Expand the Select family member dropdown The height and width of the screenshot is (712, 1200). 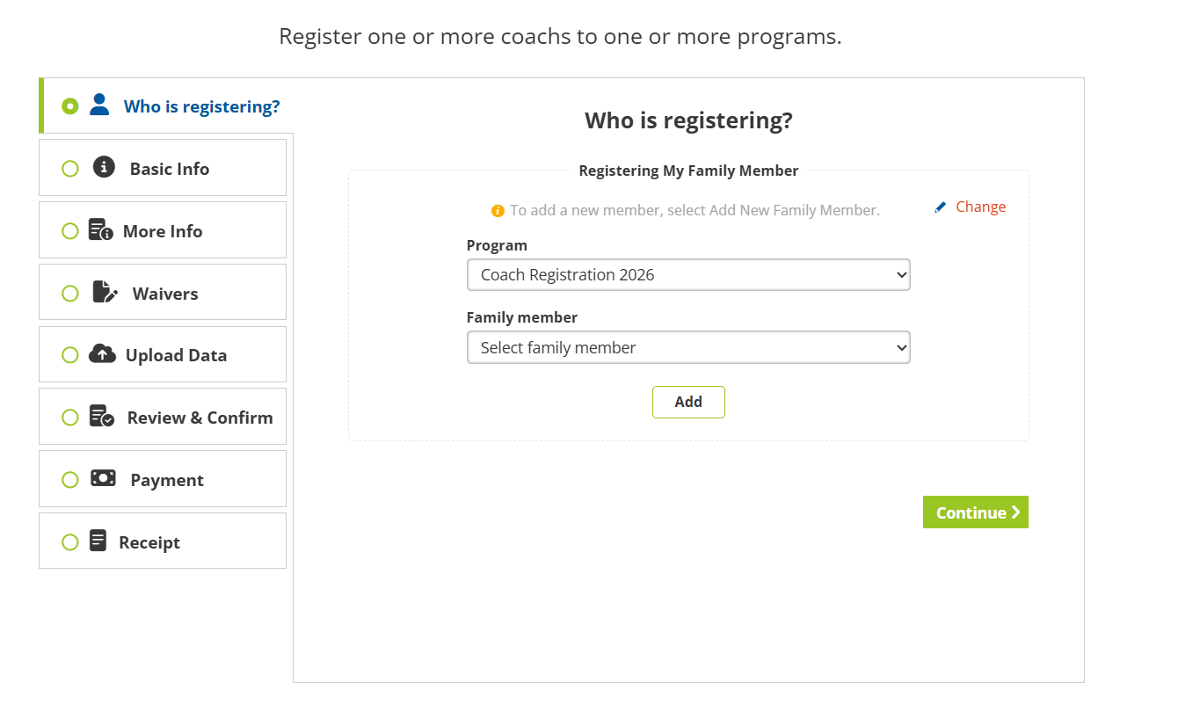point(688,348)
